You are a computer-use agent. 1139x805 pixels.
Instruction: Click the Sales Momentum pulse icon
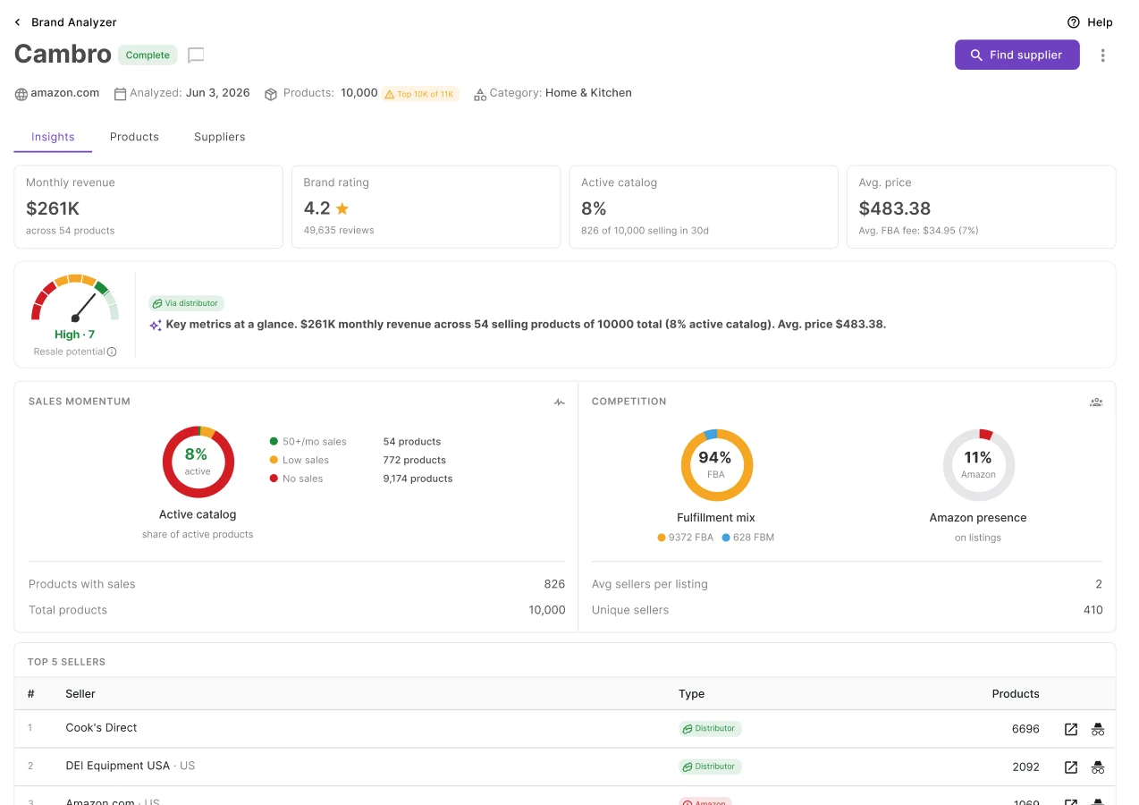point(560,402)
